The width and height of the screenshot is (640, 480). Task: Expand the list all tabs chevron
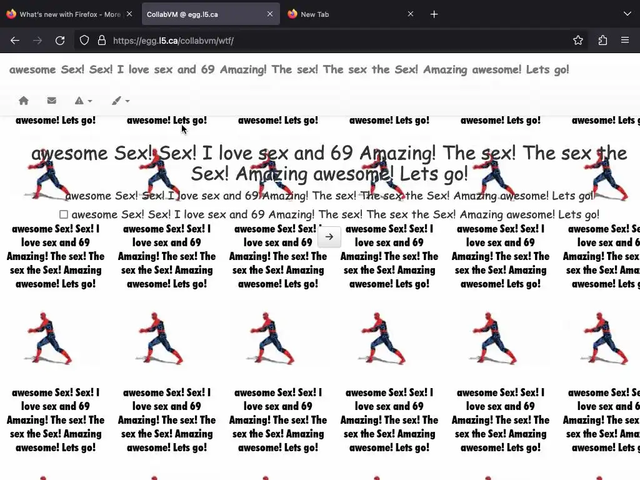627,14
